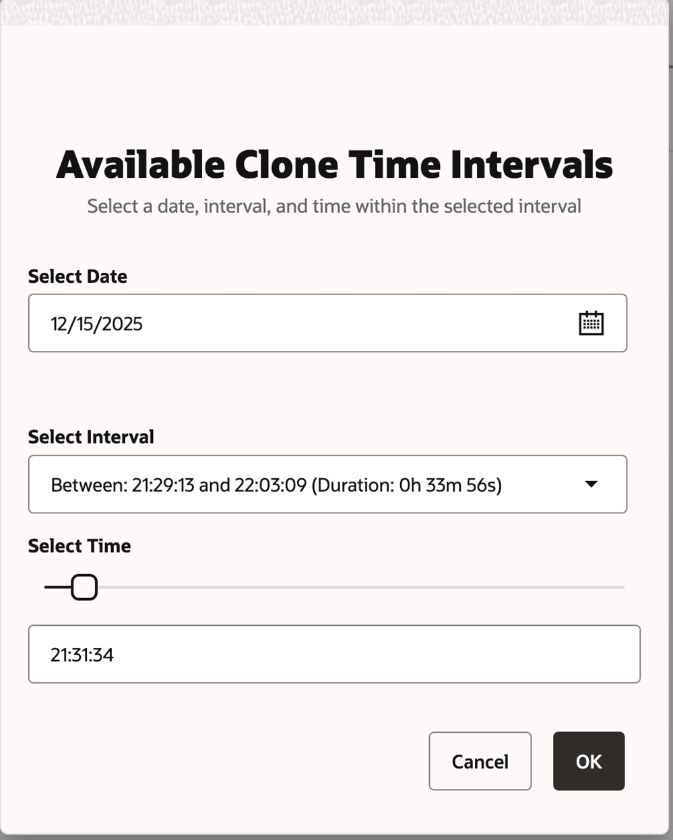
Task: Cancel the clone time selection
Action: pos(480,761)
